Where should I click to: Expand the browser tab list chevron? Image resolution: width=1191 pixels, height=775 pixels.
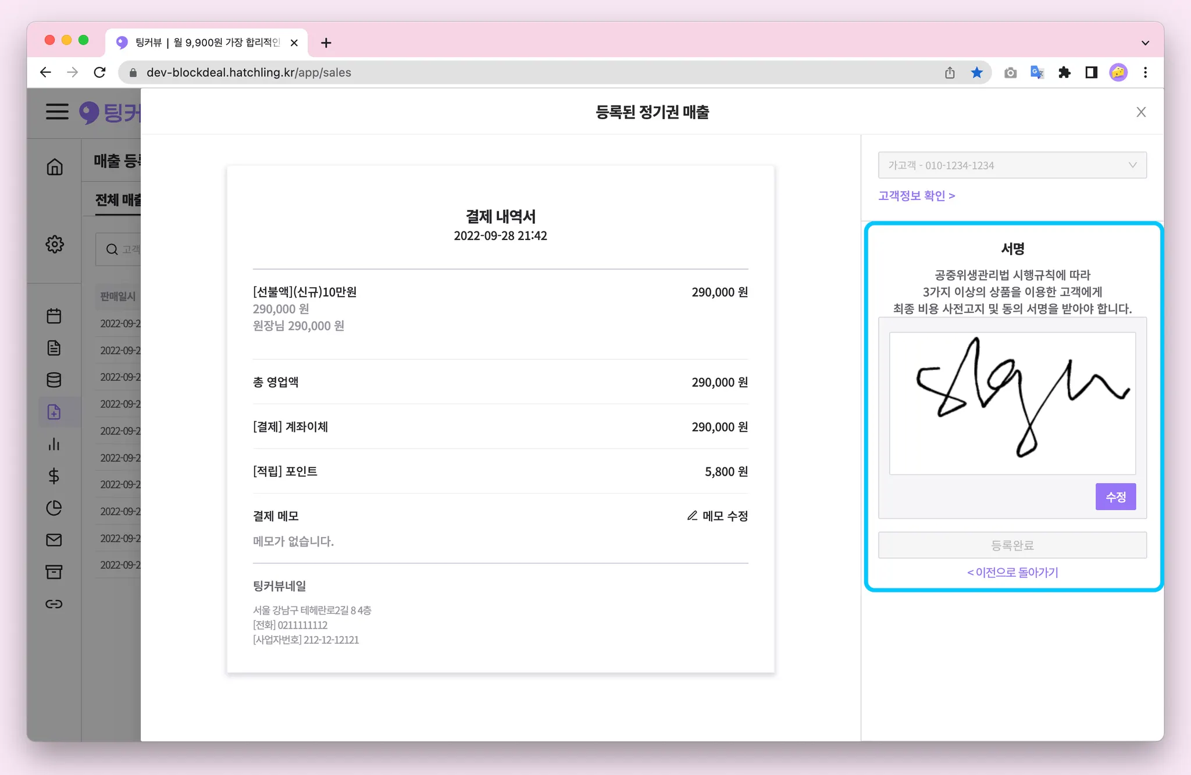1145,42
